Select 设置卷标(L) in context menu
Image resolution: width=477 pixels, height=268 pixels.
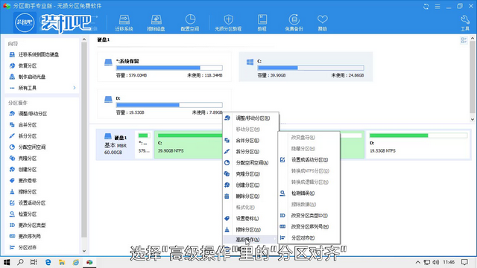(250, 218)
